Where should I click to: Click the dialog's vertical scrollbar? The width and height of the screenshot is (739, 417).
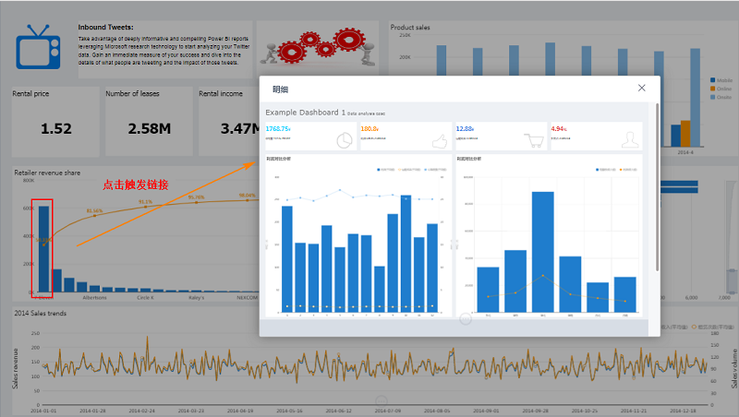[x=657, y=185]
